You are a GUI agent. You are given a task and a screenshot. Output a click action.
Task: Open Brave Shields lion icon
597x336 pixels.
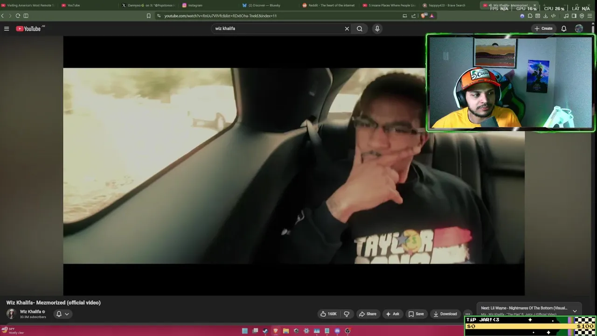423,16
